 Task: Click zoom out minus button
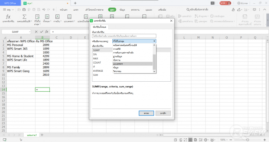pos(231,140)
